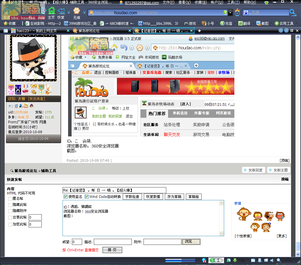Click the gold coins bow medal icon
301x265 pixels.
tap(34, 89)
